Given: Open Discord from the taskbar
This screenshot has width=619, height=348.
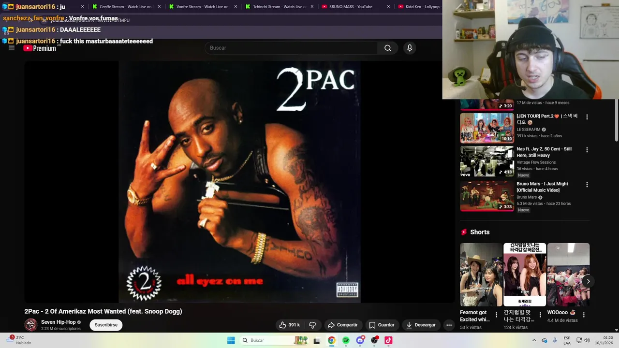Looking at the screenshot, I should 360,340.
